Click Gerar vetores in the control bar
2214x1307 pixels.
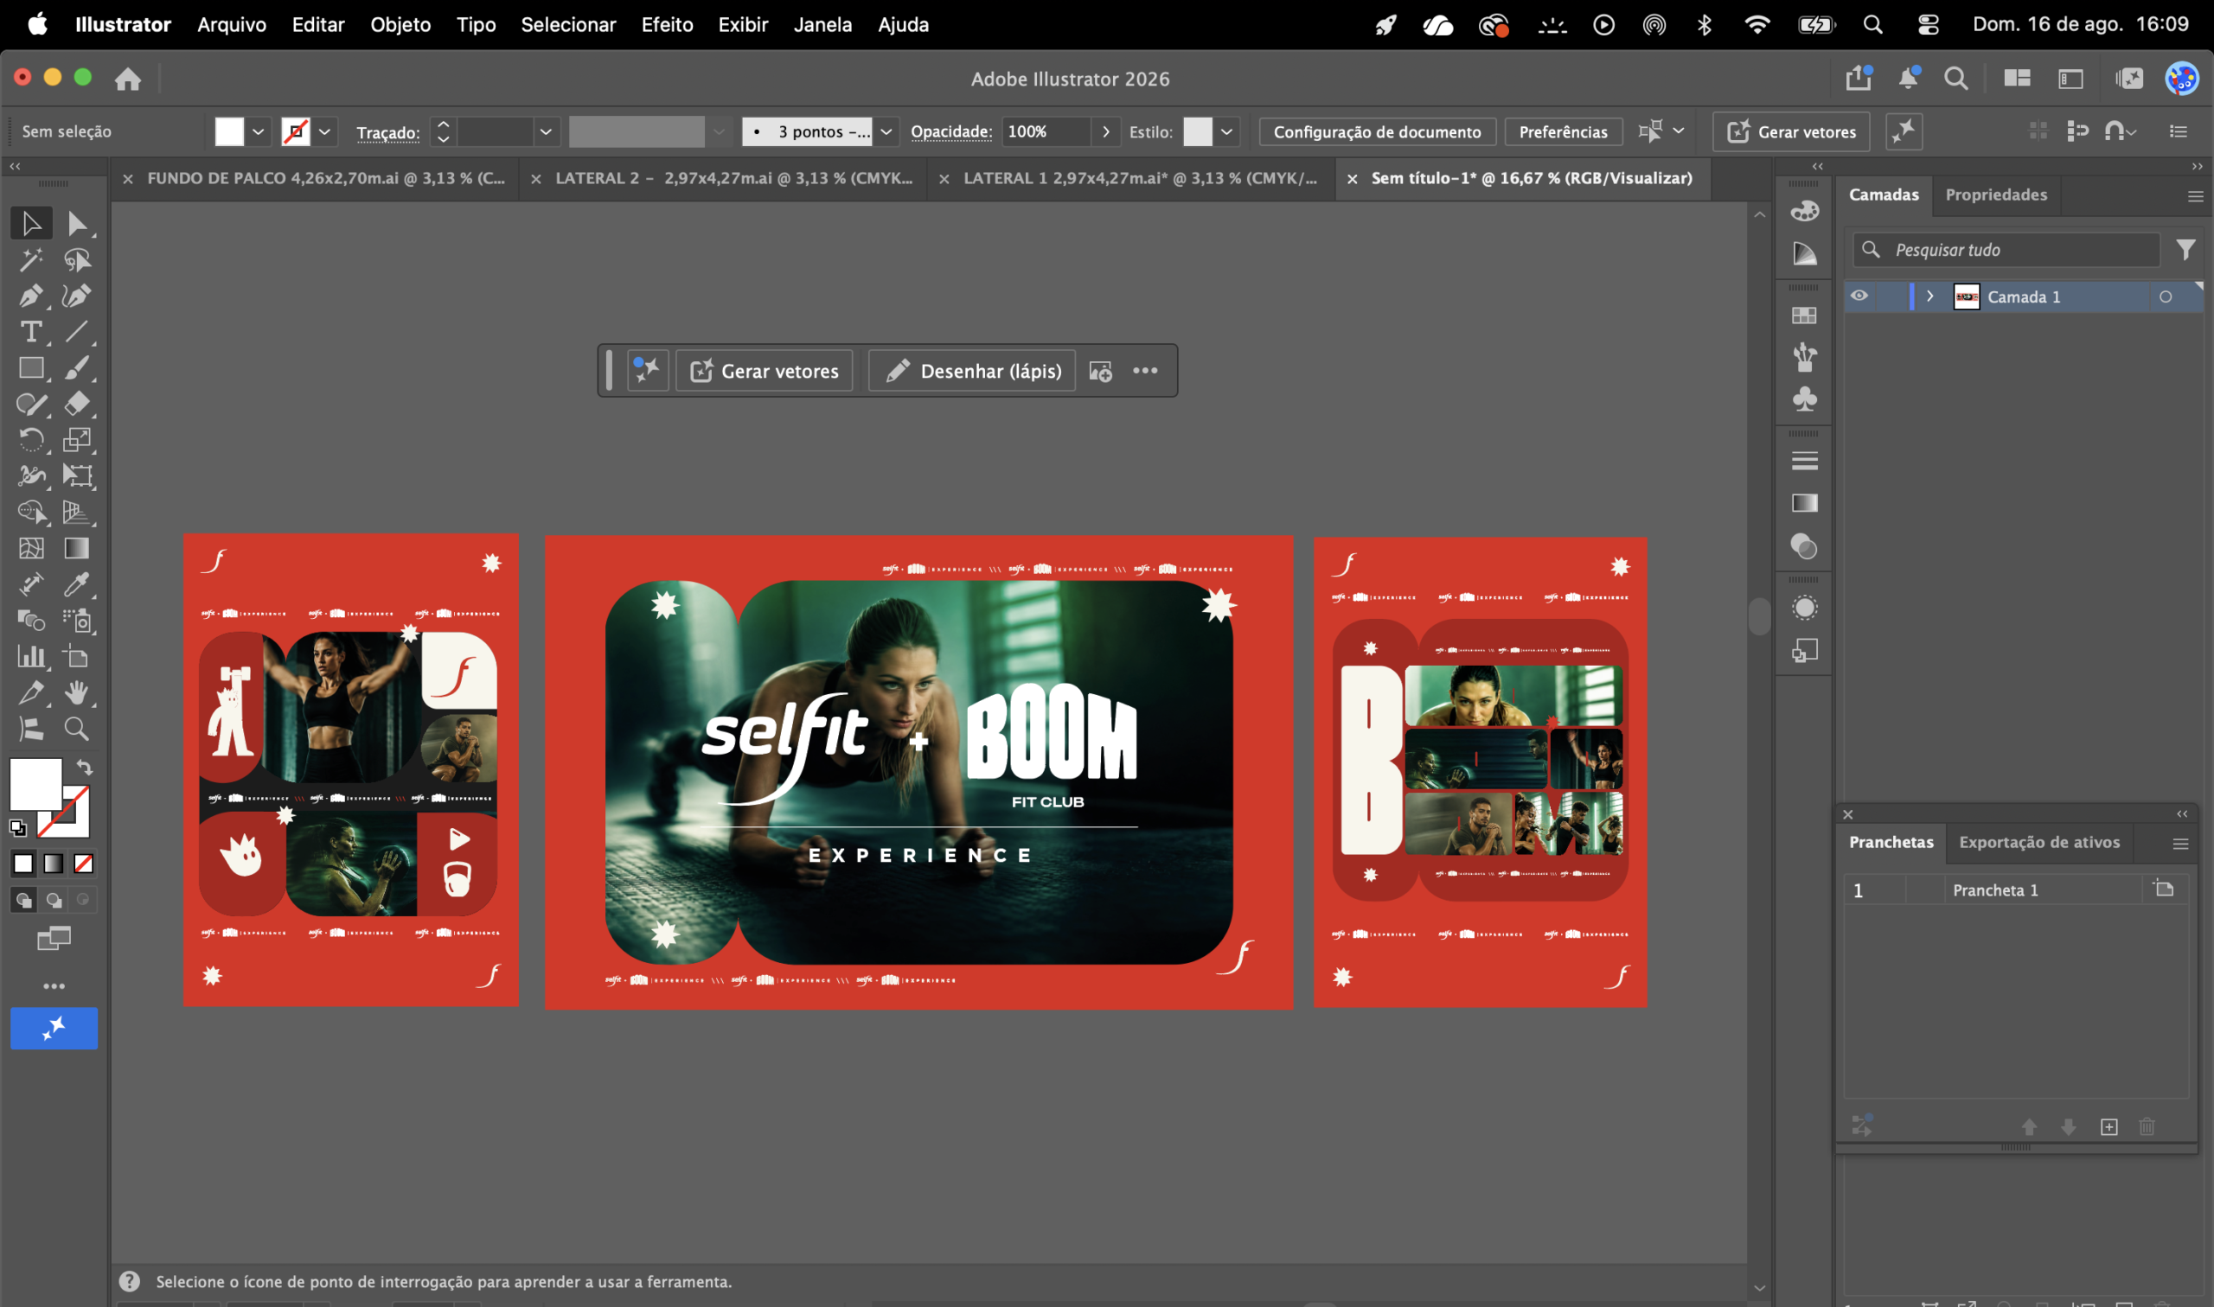coord(1791,131)
